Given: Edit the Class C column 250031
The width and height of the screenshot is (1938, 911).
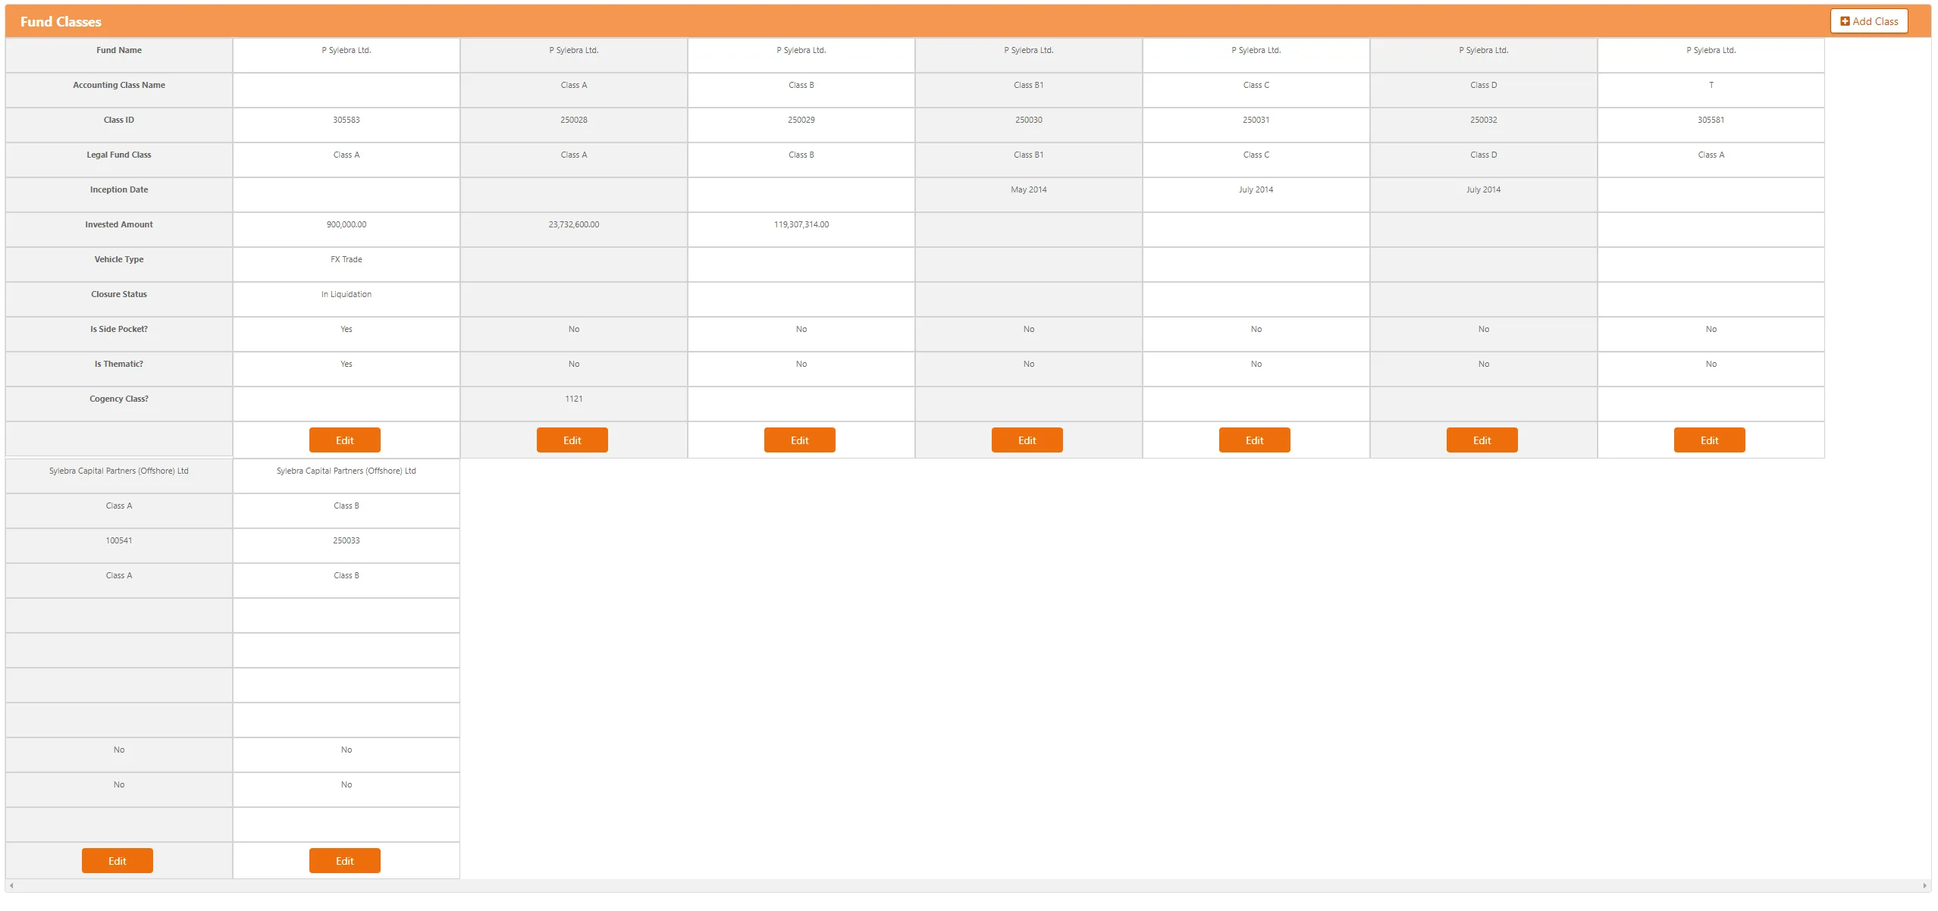Looking at the screenshot, I should pyautogui.click(x=1254, y=440).
